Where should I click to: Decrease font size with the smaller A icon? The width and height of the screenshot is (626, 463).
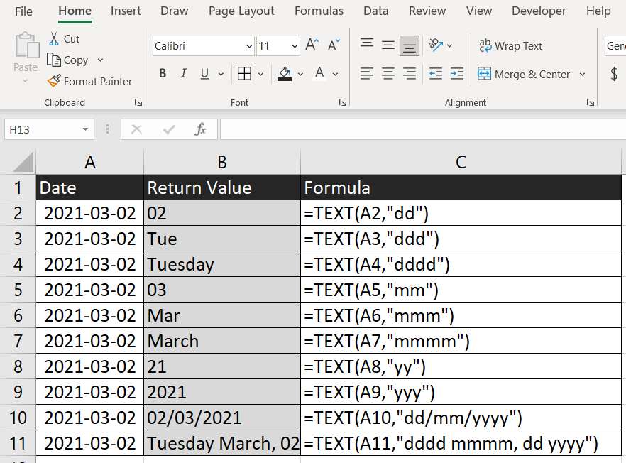click(x=334, y=45)
